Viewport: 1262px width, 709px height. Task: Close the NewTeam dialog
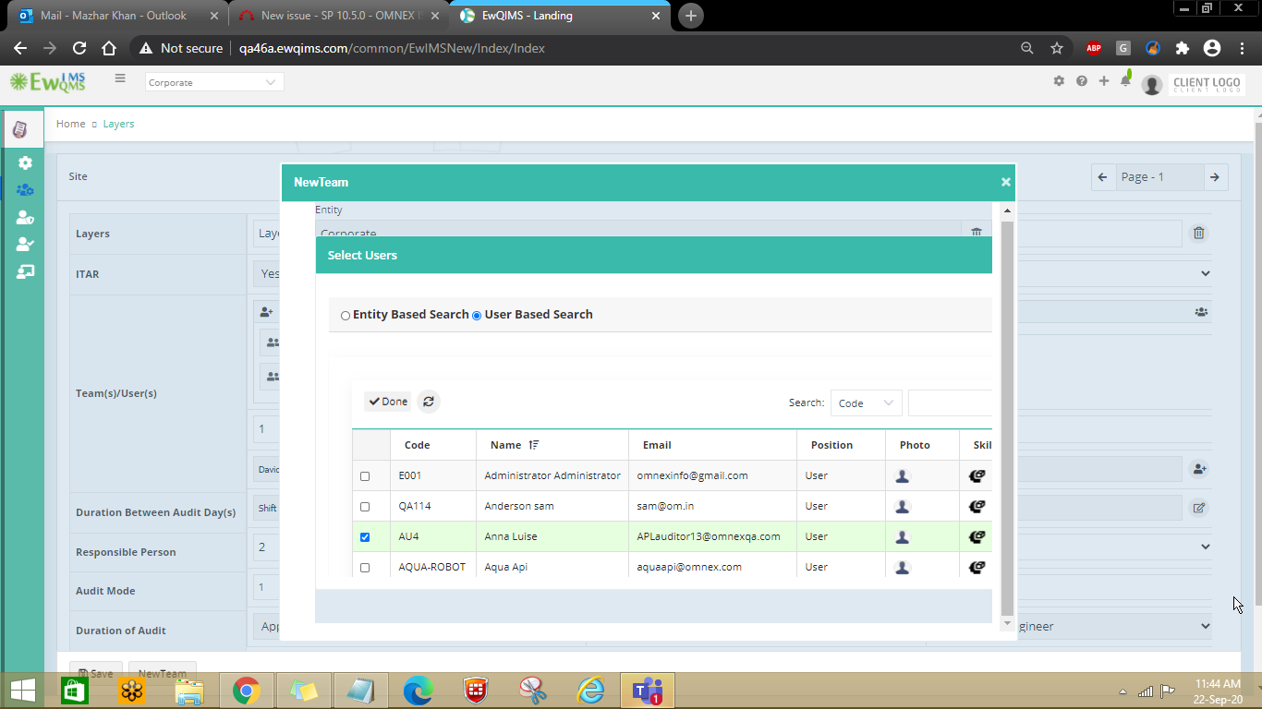click(x=1006, y=182)
